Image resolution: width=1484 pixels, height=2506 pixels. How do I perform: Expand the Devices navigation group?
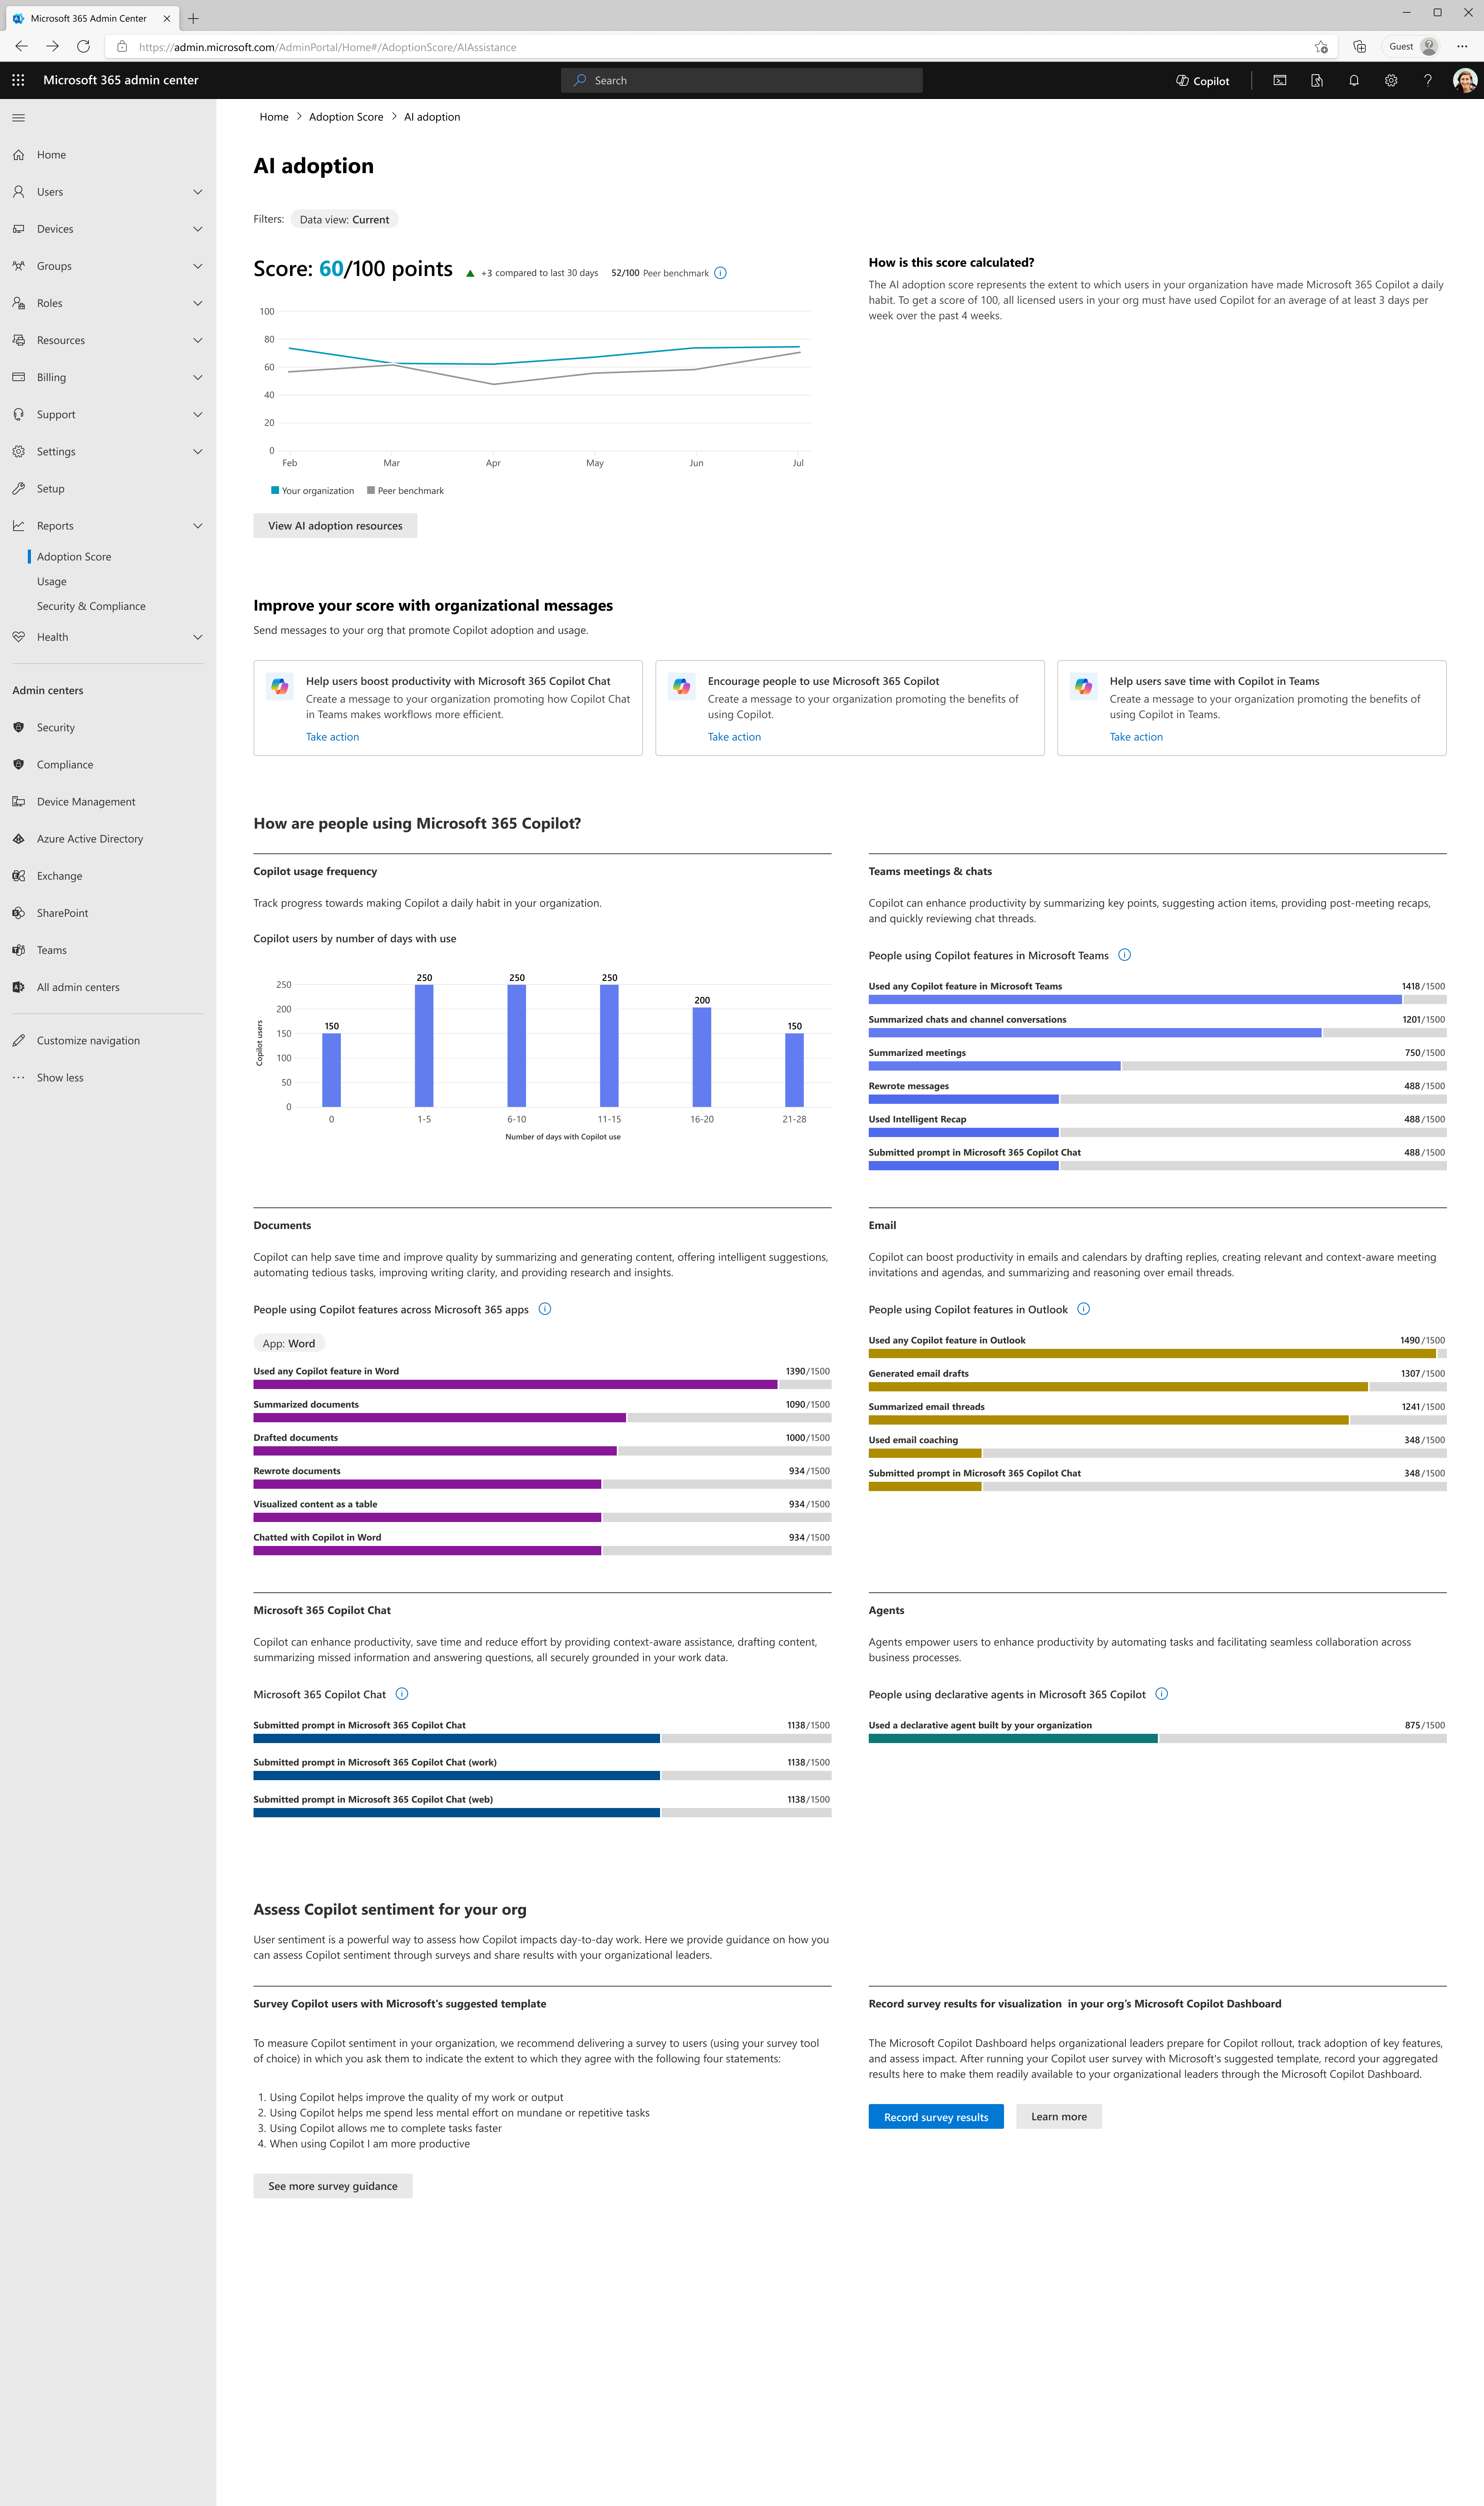(x=197, y=229)
